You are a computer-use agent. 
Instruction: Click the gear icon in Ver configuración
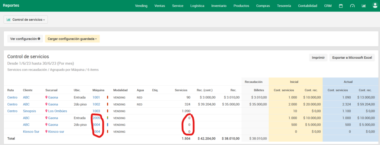39,38
